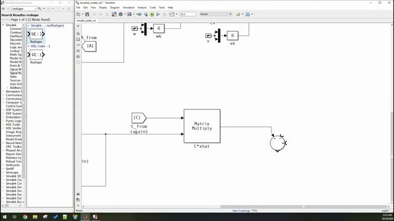This screenshot has width=394, height=221.
Task: Click the Library Browser search field
Action: (x=24, y=9)
